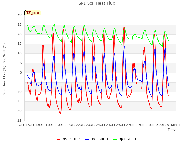Screen dimensions: 194x145
Task: Click the 25 y-axis tick label
Action: coord(19,25)
